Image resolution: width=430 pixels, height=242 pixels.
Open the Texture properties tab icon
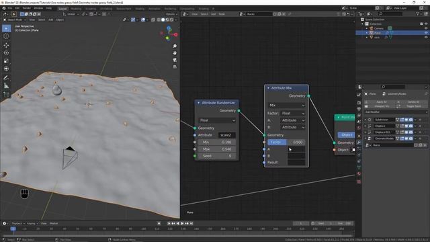tap(359, 182)
